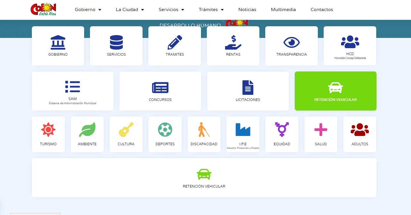Expand the La Ciudad dropdown menu

click(x=130, y=10)
